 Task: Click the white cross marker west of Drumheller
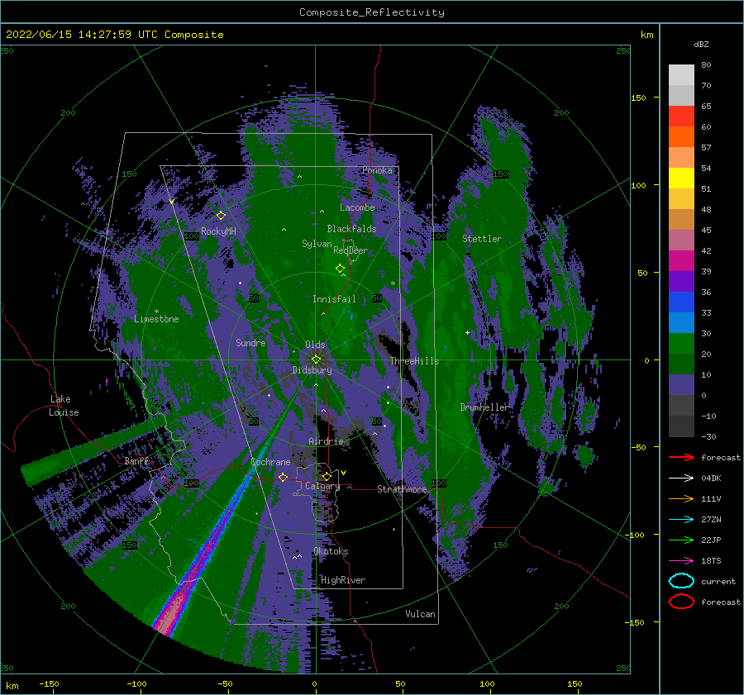467,332
